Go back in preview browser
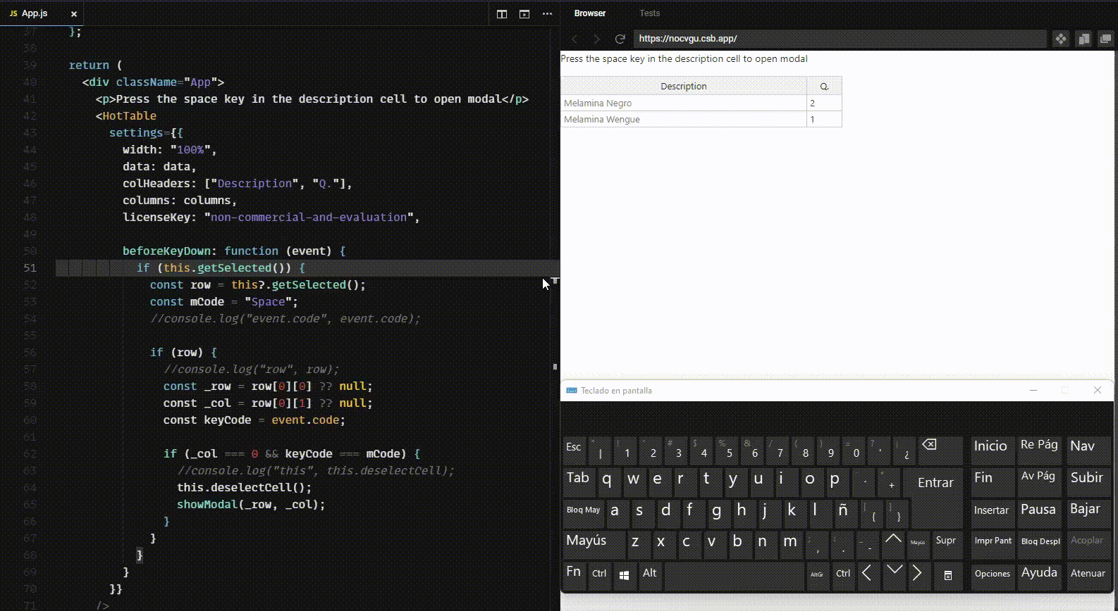The image size is (1118, 611). (575, 39)
